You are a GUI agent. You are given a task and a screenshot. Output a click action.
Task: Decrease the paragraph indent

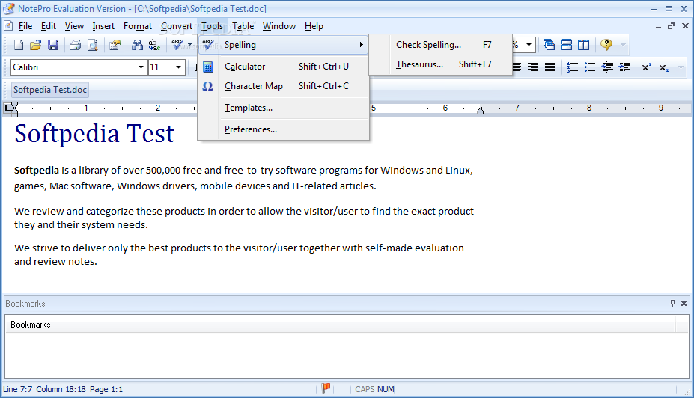[x=607, y=67]
